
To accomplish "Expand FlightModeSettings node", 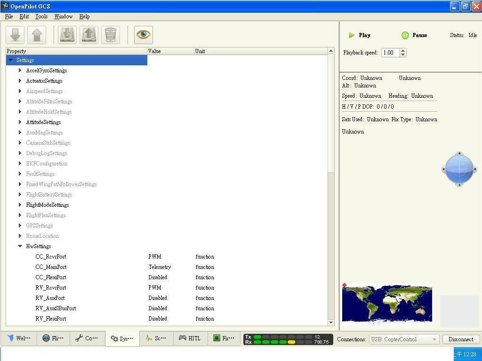I will click(20, 205).
